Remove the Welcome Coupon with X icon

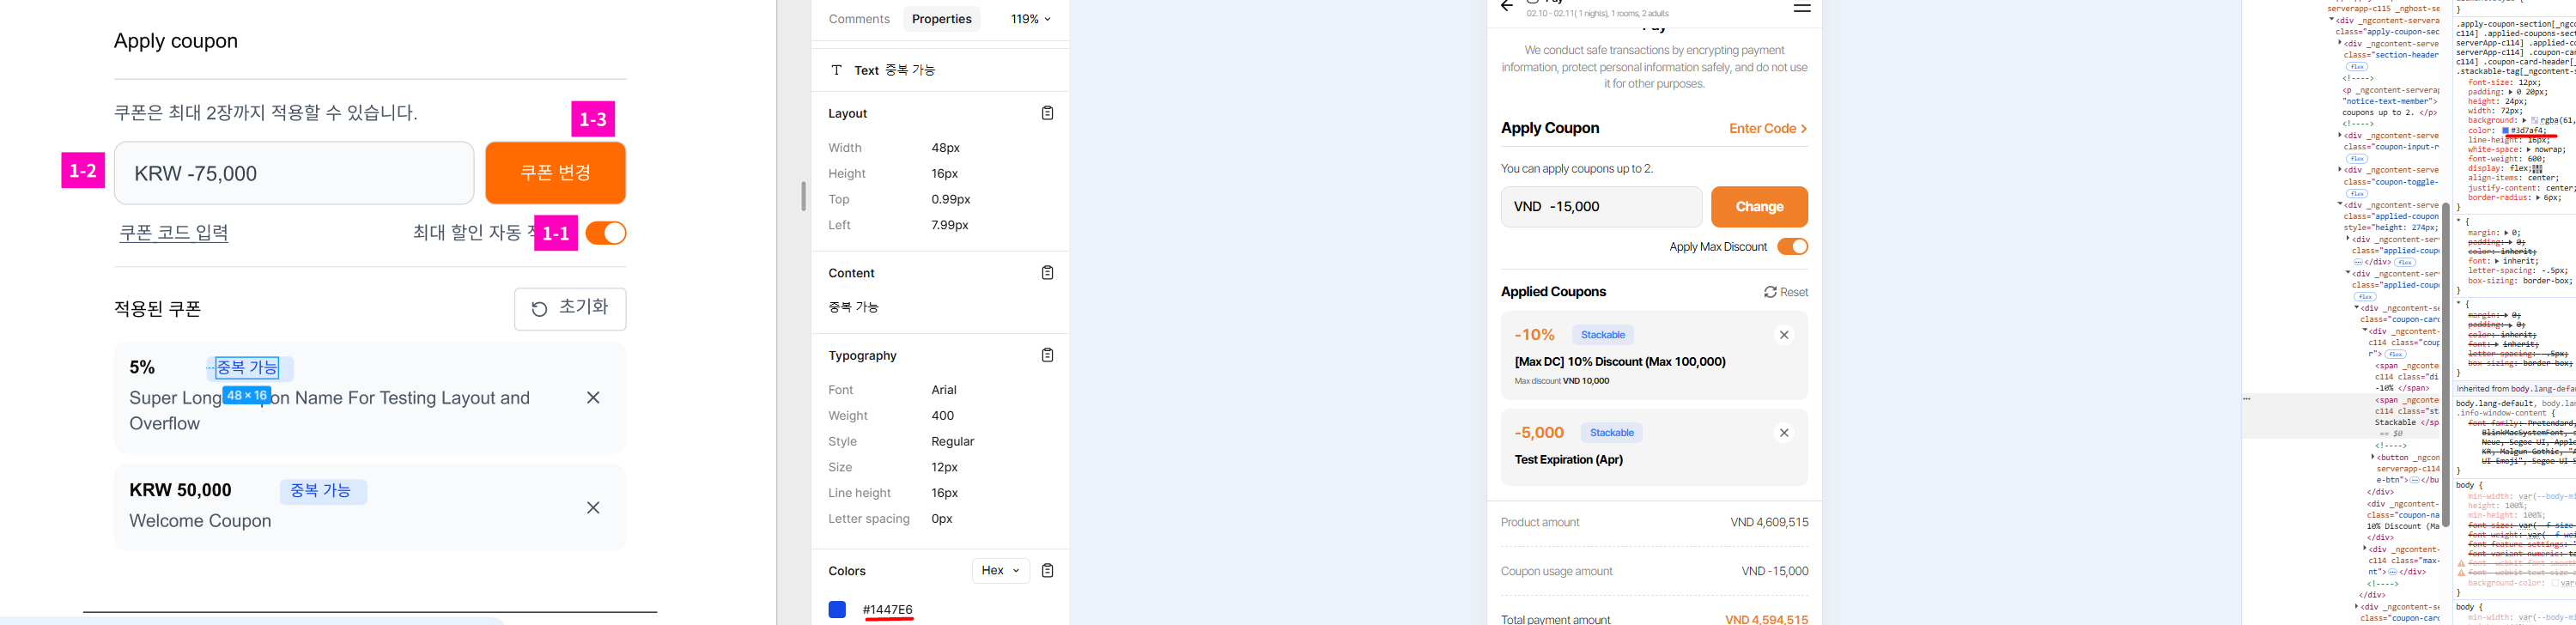[x=593, y=508]
